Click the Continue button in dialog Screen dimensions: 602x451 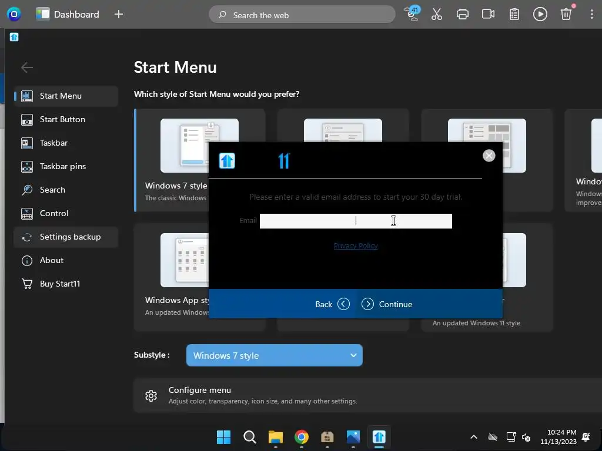tap(387, 304)
